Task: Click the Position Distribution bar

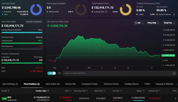Action: (22, 63)
